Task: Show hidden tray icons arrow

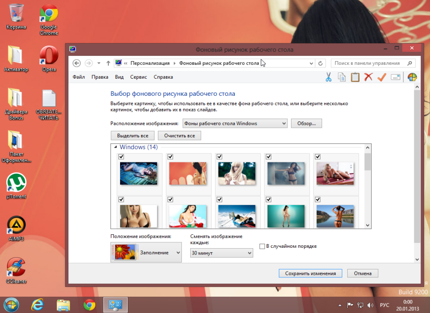Action: [340, 305]
